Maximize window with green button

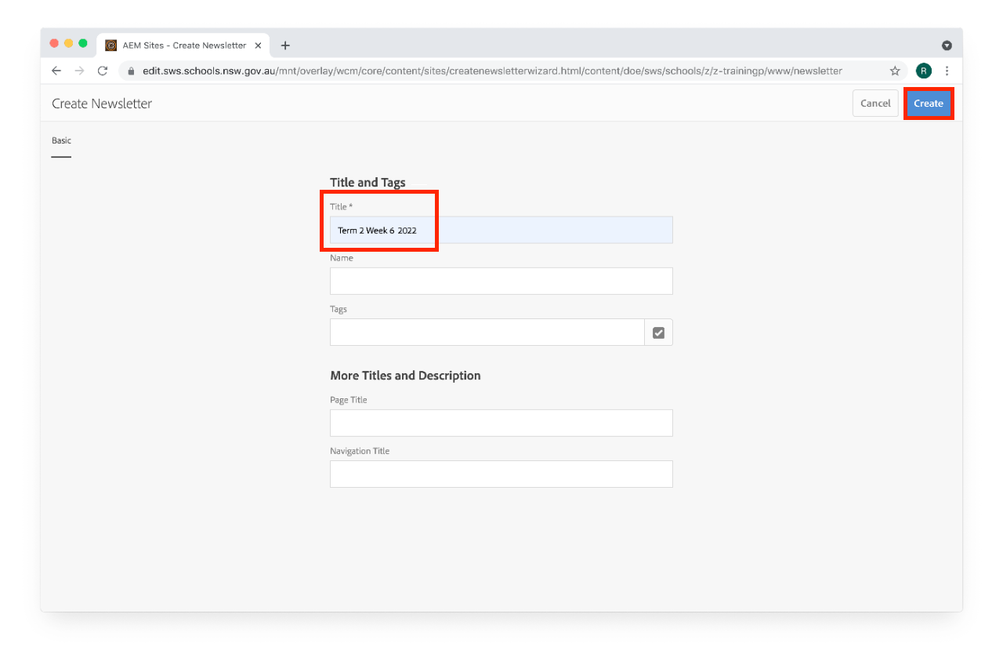click(83, 43)
